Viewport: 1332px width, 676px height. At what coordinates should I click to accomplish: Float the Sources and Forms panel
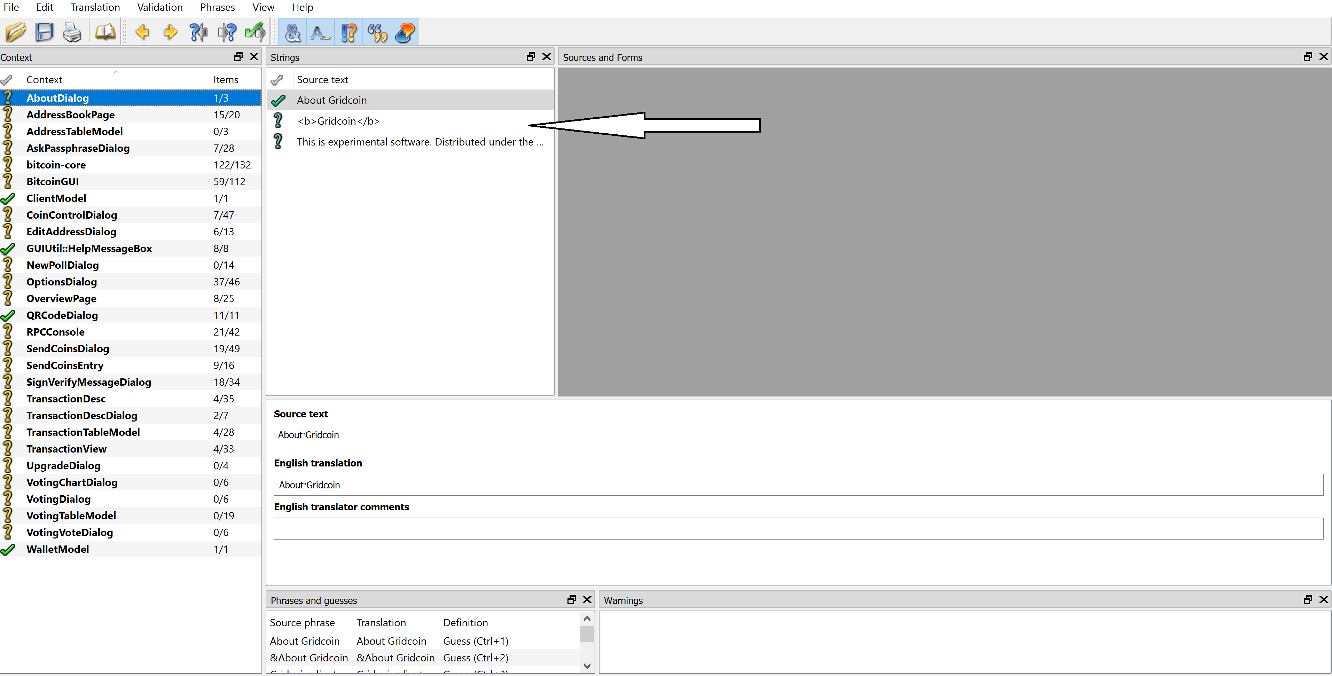click(x=1307, y=57)
